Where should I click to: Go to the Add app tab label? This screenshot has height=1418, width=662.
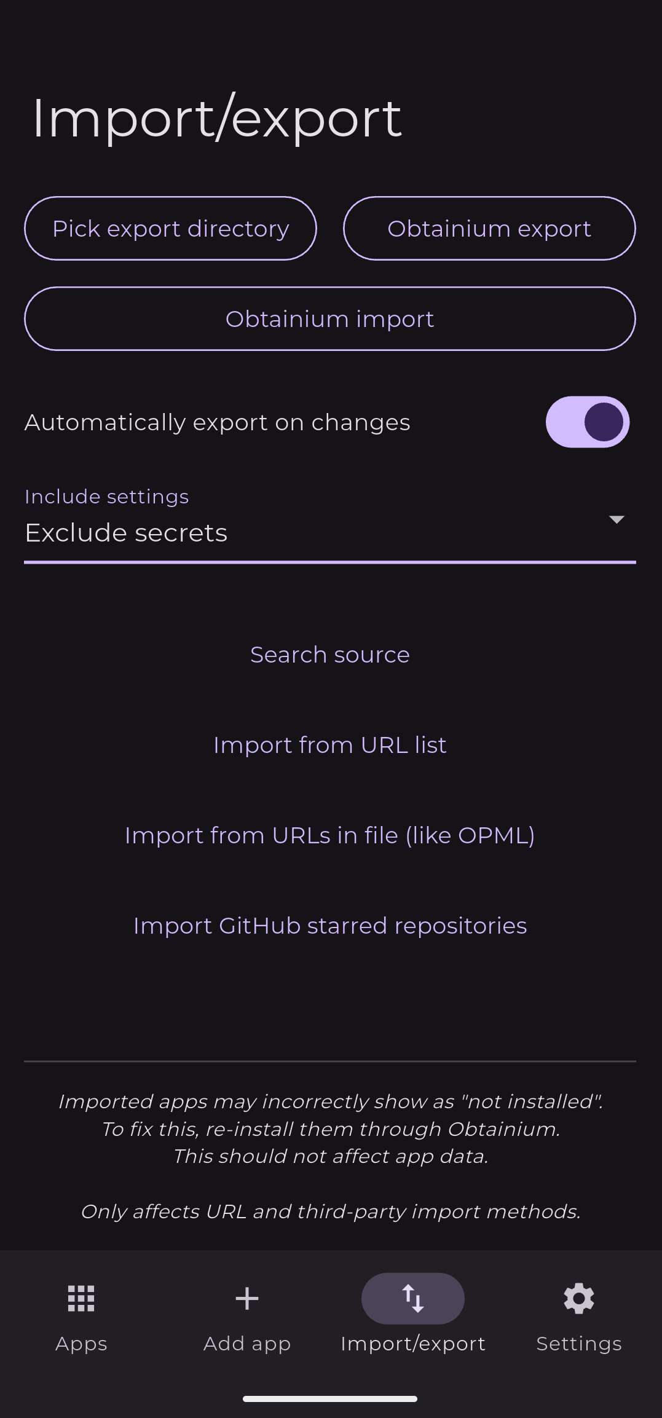click(247, 1344)
